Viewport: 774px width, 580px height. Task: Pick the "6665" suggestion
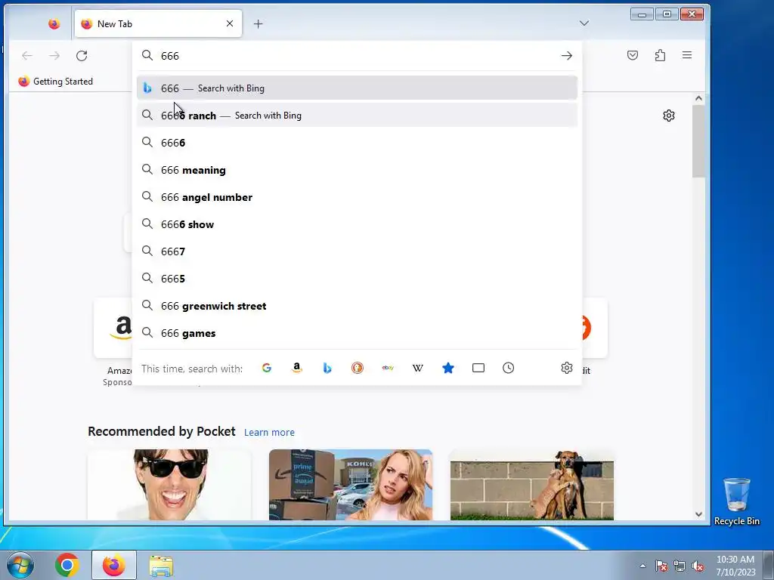(x=357, y=279)
